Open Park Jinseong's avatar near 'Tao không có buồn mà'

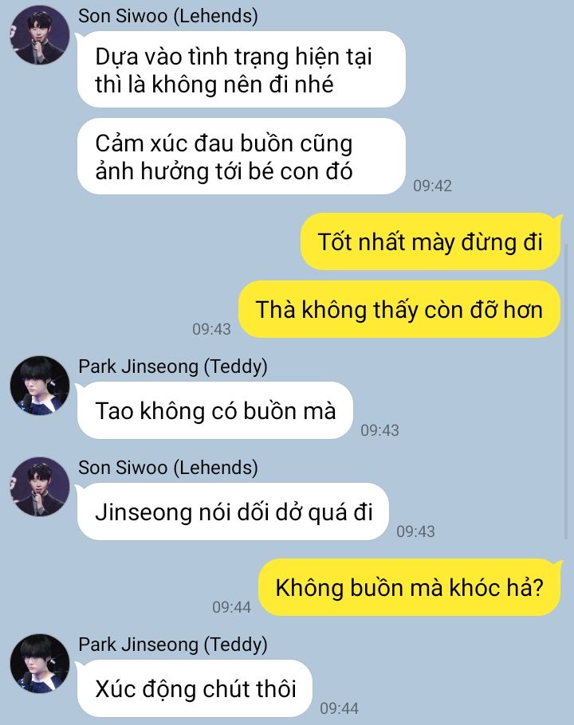40,385
